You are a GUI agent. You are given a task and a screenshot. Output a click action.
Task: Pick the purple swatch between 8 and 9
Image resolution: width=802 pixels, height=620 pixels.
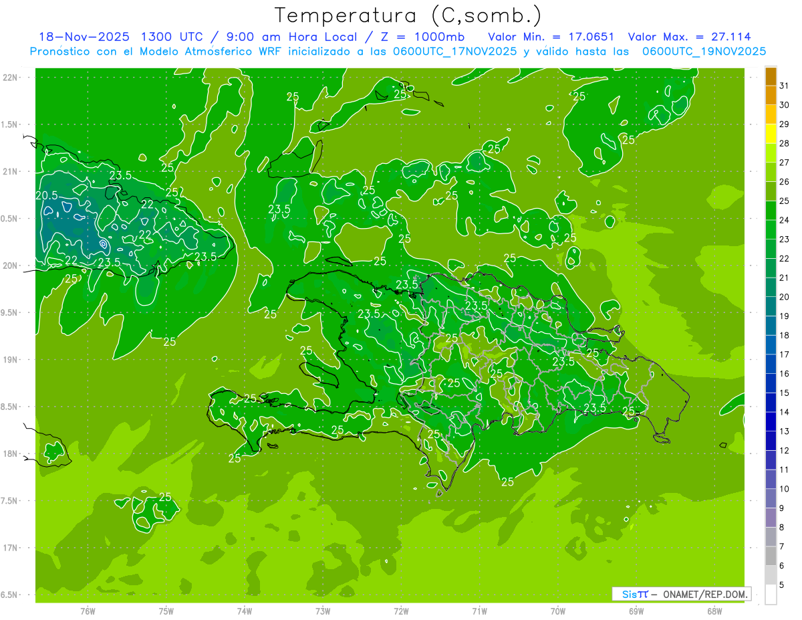pos(771,518)
